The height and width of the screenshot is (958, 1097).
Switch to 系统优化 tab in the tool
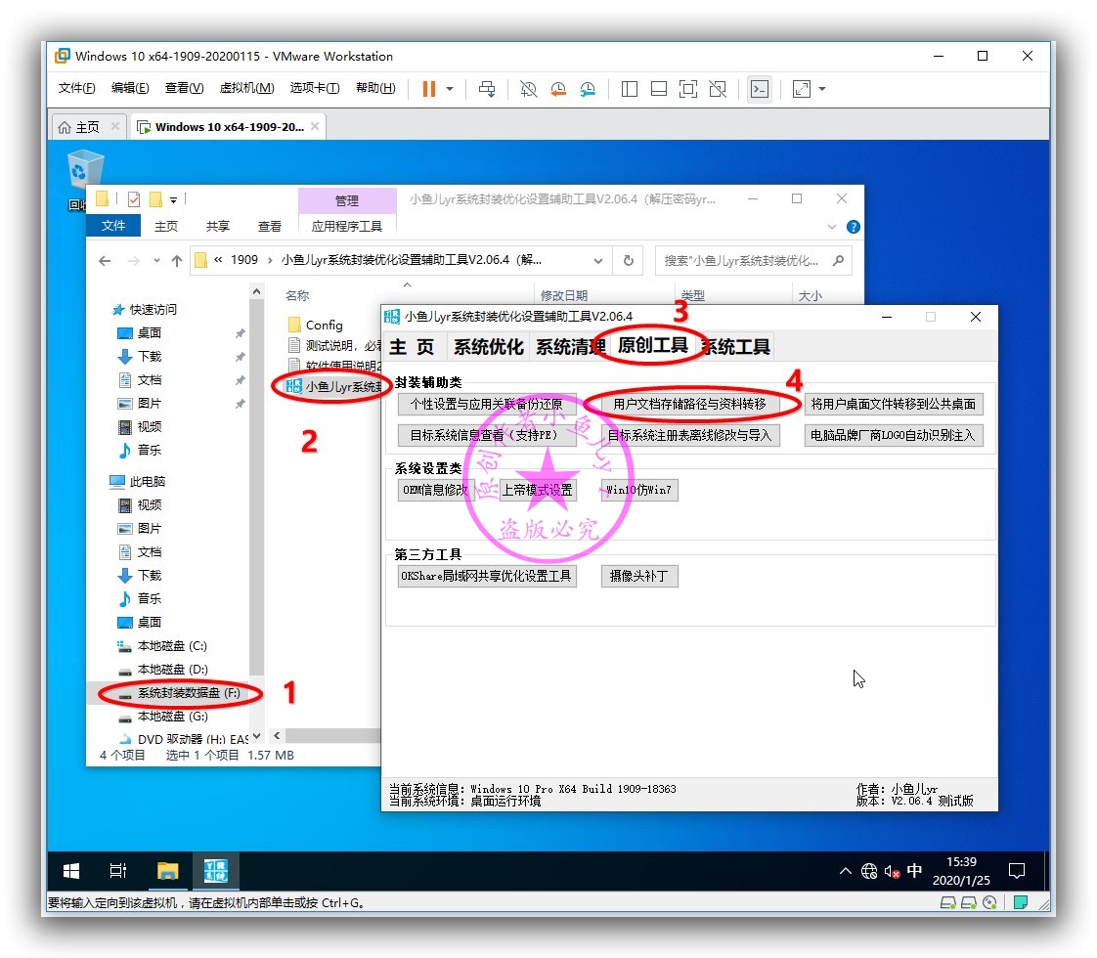(x=488, y=347)
